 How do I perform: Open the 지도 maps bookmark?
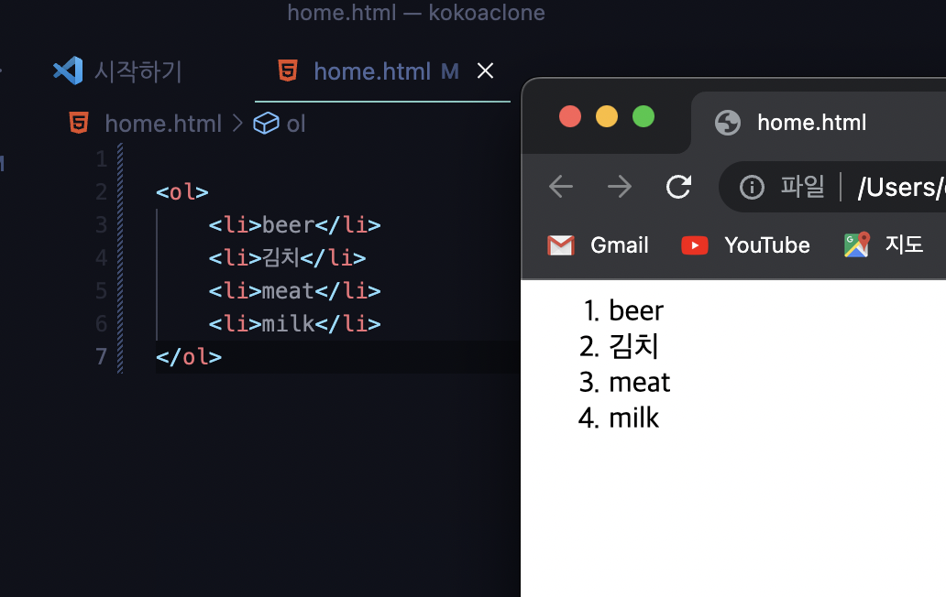(884, 245)
